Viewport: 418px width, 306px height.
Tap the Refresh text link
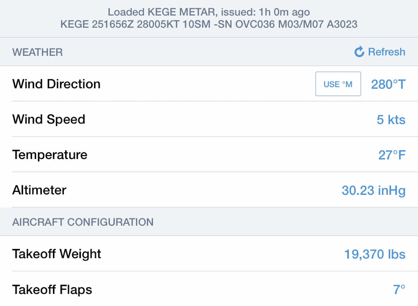[x=387, y=52]
